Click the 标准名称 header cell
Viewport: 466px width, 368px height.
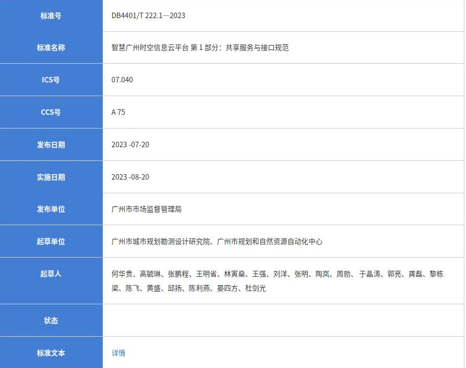pyautogui.click(x=51, y=48)
